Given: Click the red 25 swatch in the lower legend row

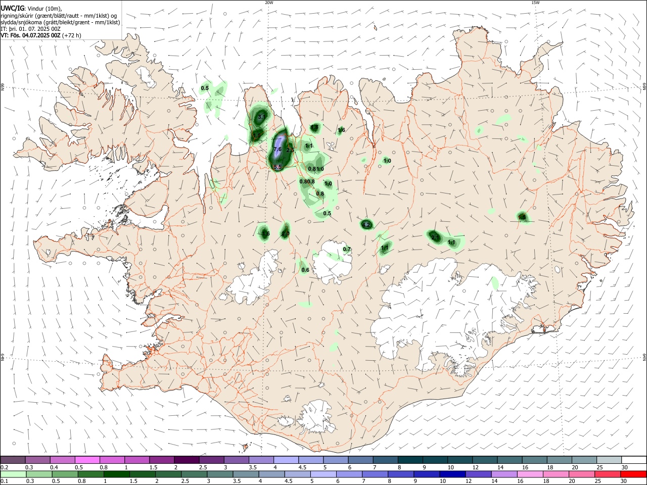Looking at the screenshot, I should click(x=608, y=474).
